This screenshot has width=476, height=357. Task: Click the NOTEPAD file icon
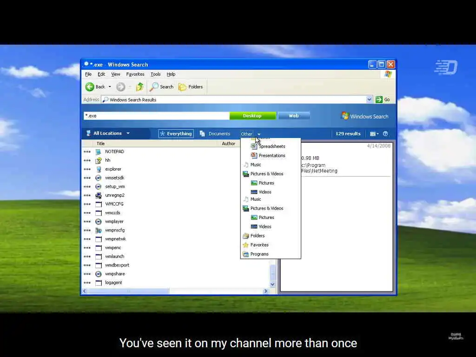tap(99, 152)
